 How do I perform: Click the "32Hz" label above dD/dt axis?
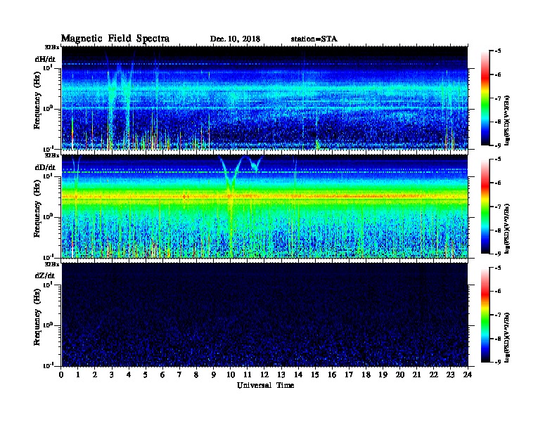[52, 155]
